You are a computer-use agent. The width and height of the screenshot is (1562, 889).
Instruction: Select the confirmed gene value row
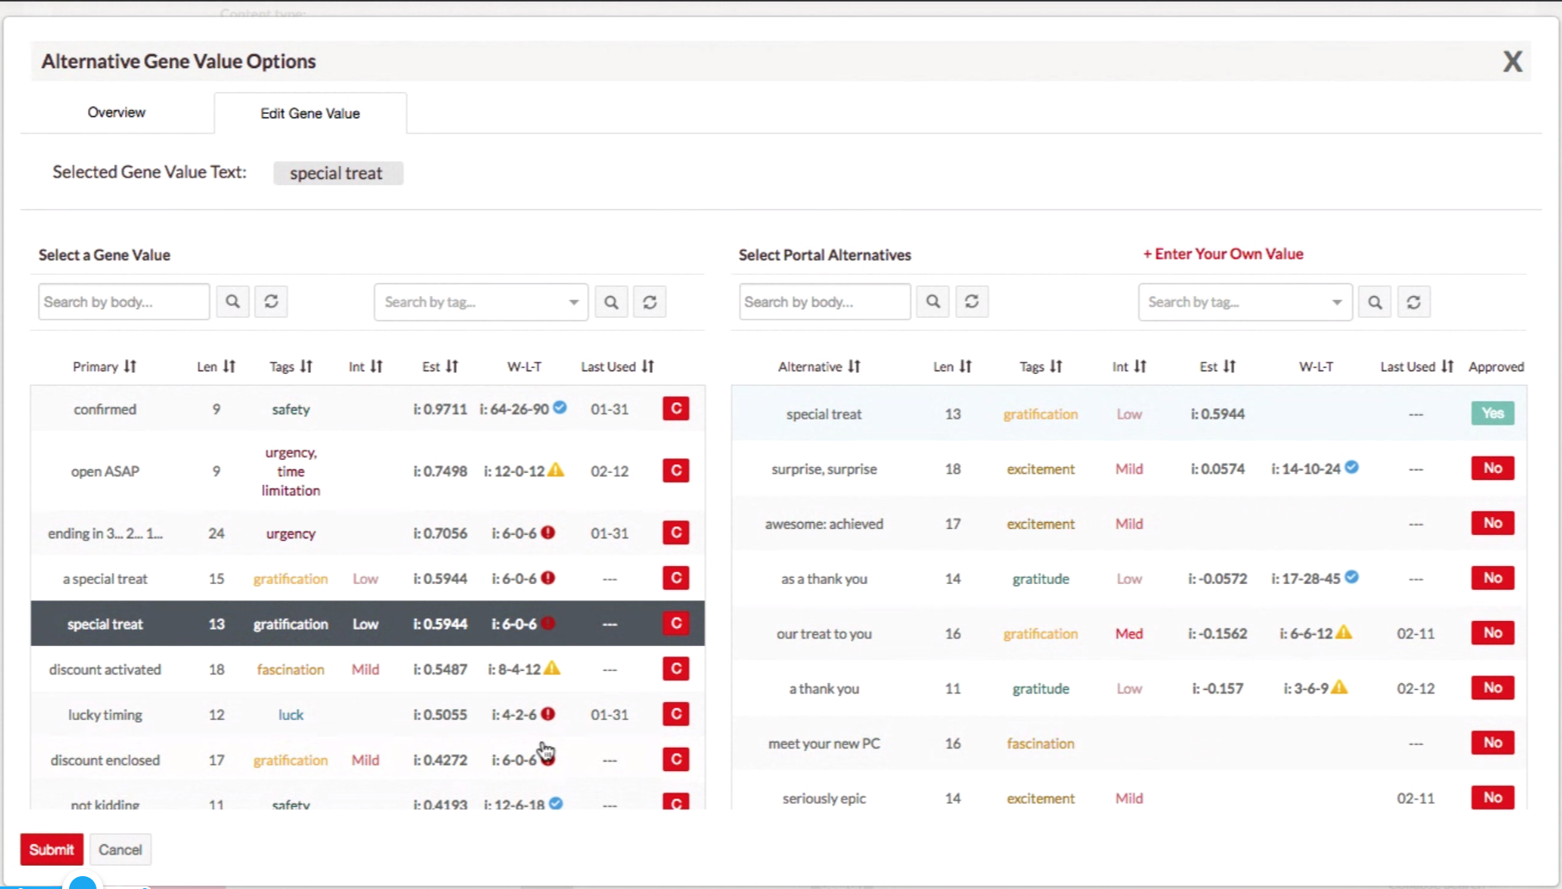(x=367, y=408)
